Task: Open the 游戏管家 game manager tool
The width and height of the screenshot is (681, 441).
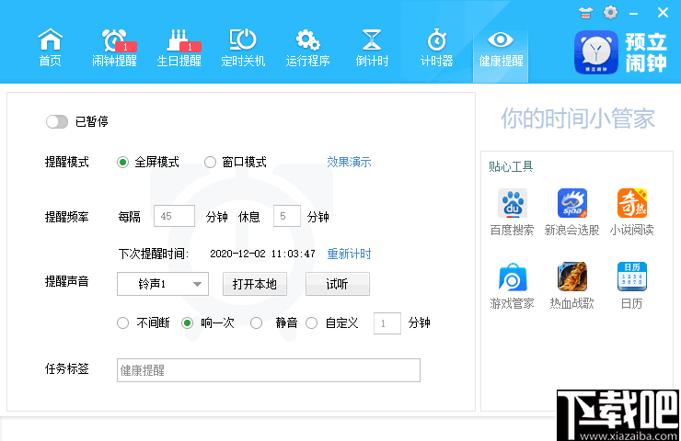Action: pyautogui.click(x=512, y=286)
